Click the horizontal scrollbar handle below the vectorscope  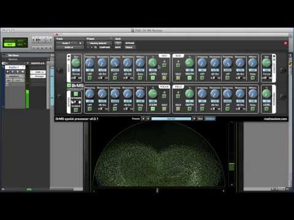pos(157,191)
